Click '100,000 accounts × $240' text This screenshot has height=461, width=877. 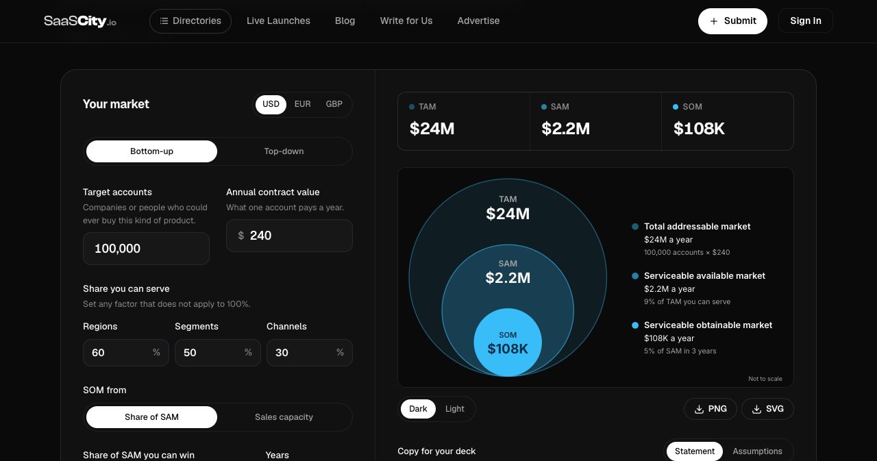(687, 253)
